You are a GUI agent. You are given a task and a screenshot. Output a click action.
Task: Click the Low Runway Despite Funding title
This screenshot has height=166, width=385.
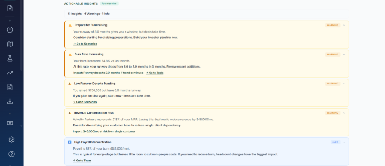94,84
